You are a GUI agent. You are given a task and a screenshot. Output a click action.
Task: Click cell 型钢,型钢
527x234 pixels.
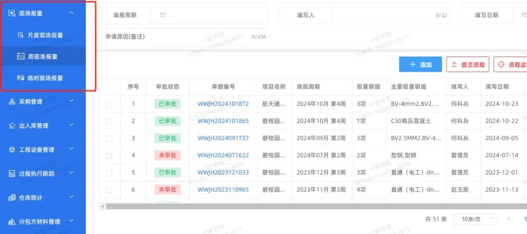pos(404,156)
